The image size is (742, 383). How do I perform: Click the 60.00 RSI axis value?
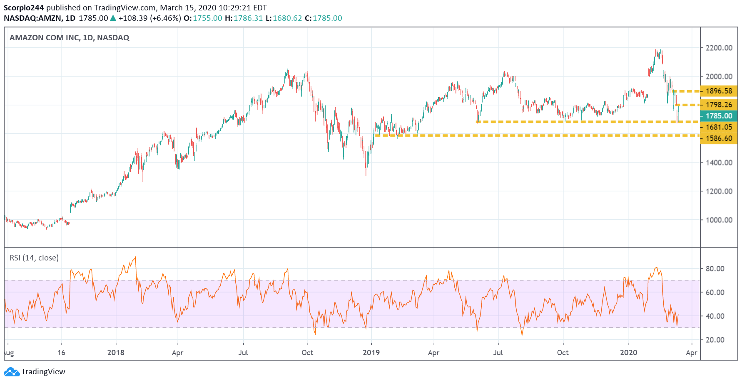[715, 292]
